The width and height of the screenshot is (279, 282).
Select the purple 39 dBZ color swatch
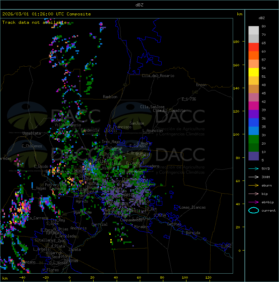coord(254,114)
